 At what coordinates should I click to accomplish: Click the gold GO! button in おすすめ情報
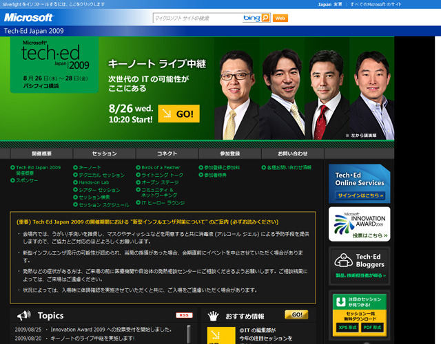click(296, 315)
